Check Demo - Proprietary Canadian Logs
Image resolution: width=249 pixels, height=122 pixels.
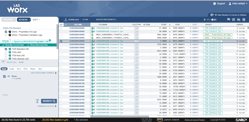pos(6,35)
